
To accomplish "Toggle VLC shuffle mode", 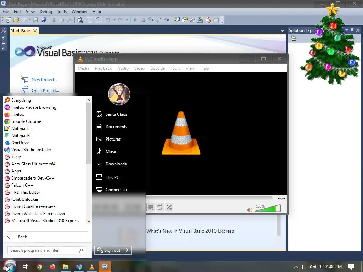I will coord(169,207).
